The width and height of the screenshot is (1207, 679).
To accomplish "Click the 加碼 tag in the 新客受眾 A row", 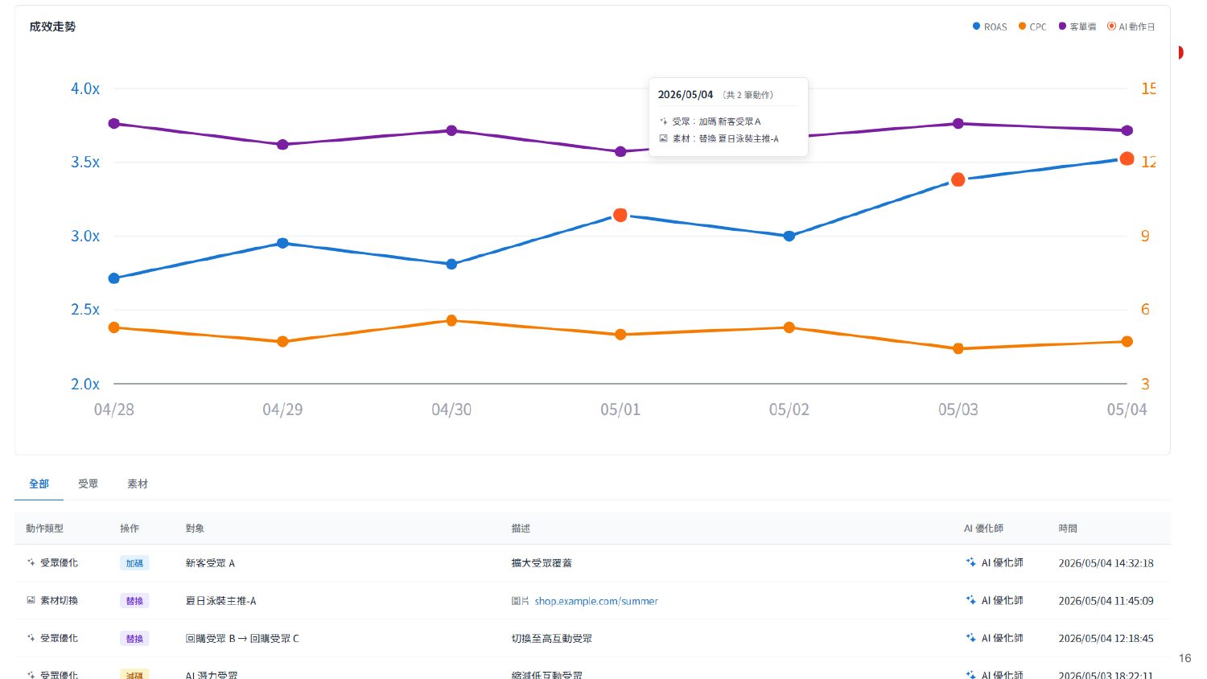I will pyautogui.click(x=134, y=563).
